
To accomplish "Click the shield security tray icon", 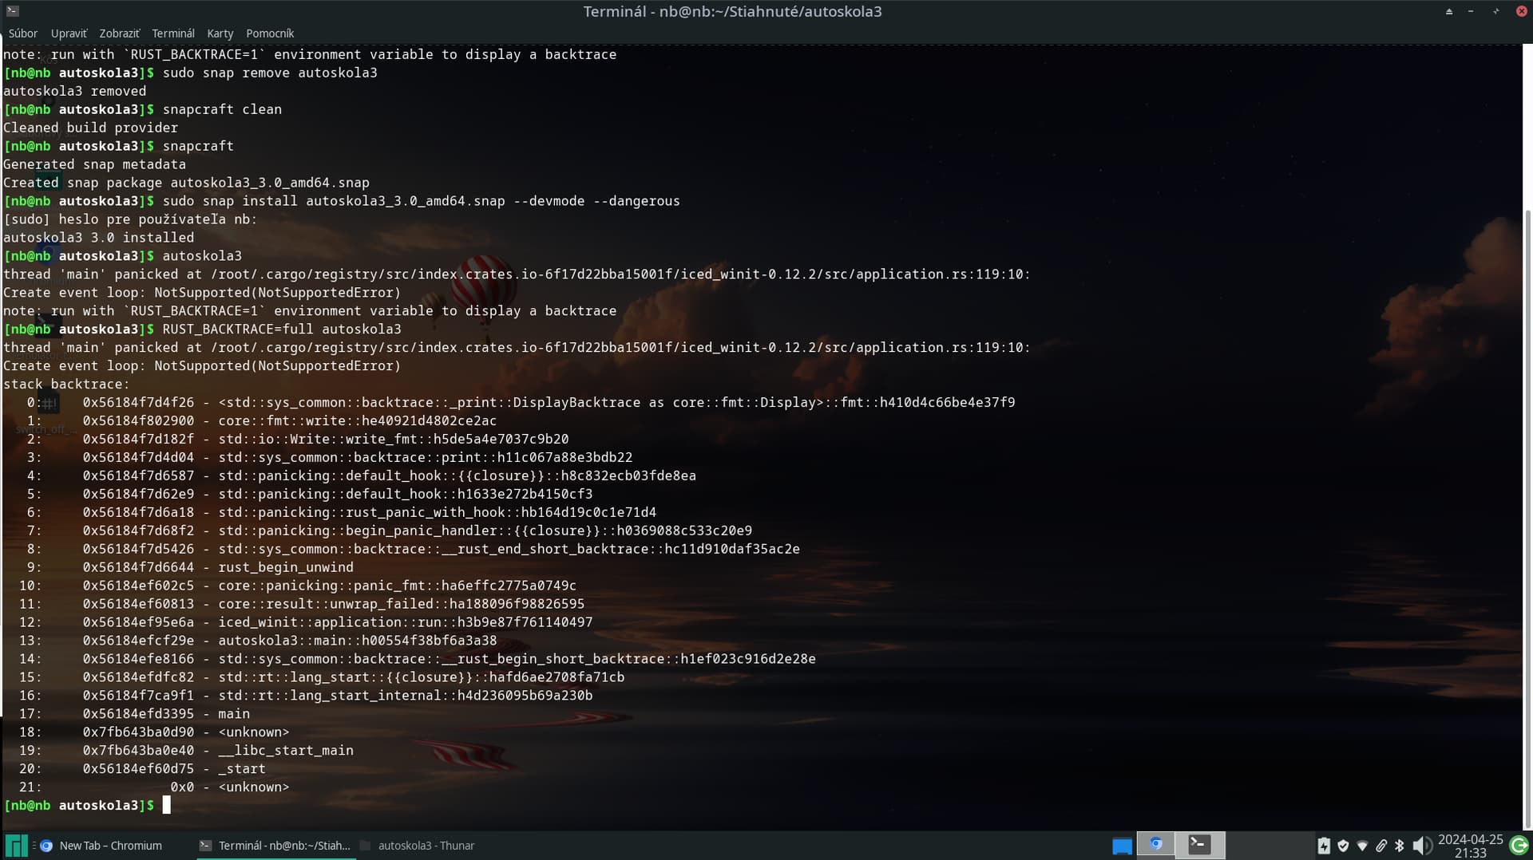I will tap(1343, 846).
